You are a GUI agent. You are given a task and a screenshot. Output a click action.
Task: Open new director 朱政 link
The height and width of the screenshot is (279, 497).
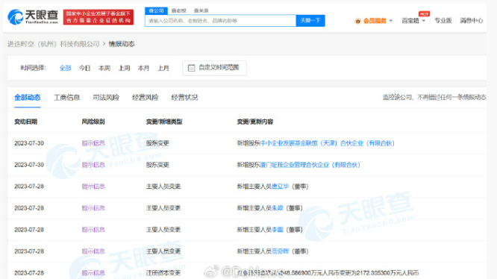(x=278, y=208)
